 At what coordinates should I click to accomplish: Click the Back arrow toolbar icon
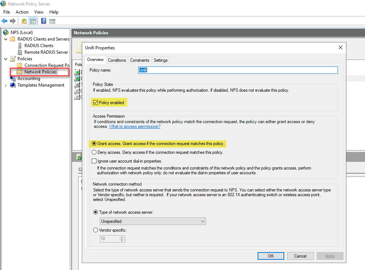(x=4, y=21)
